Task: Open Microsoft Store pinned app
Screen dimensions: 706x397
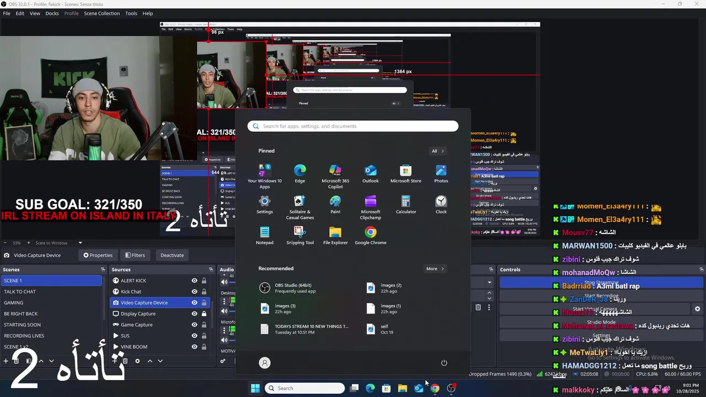Action: 406,173
